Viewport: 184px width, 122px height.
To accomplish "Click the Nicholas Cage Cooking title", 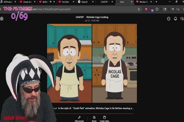I will [97, 17].
